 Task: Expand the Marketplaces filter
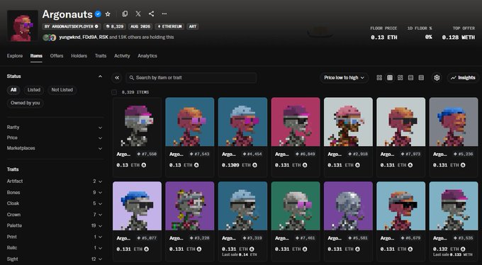tap(55, 148)
